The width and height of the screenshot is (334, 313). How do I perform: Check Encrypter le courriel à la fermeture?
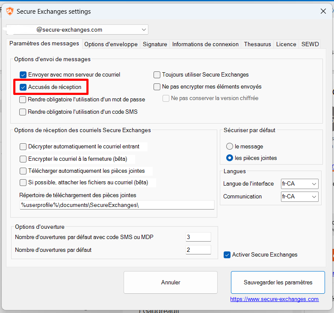pos(23,159)
